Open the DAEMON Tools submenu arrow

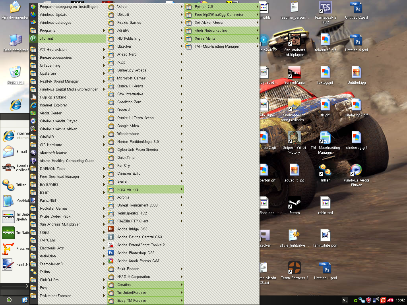click(104, 168)
